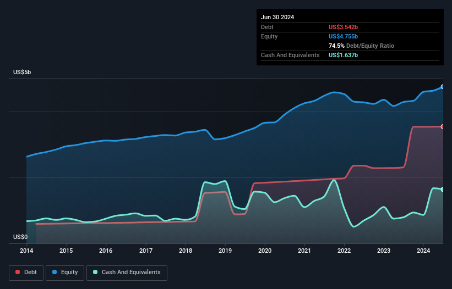Click the US$3.542b debt value

343,27
